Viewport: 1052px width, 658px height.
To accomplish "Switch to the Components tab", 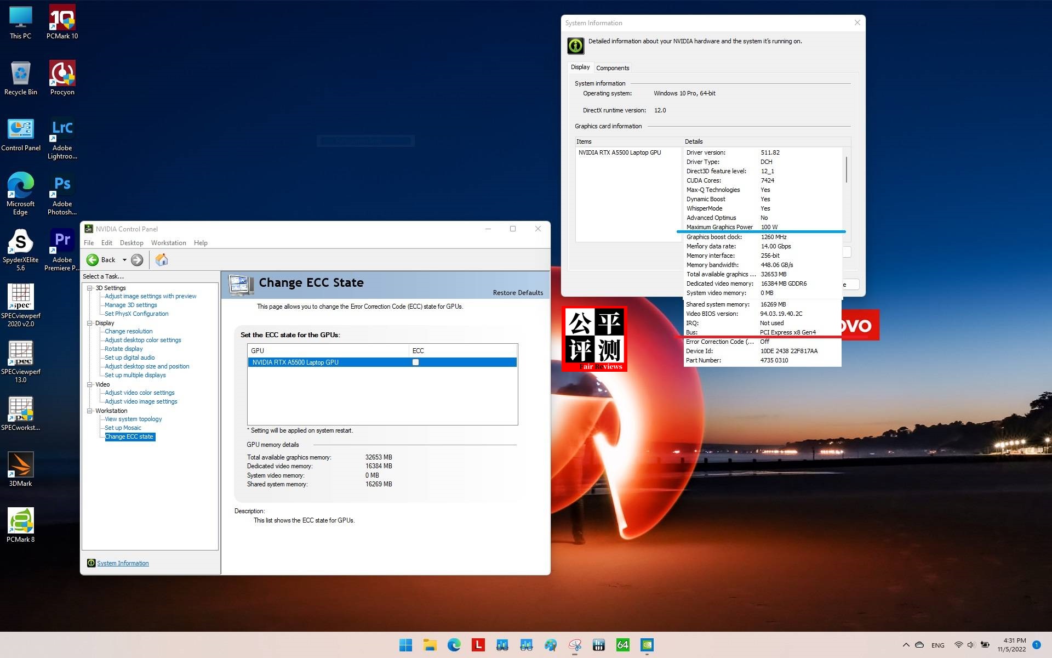I will [x=612, y=67].
